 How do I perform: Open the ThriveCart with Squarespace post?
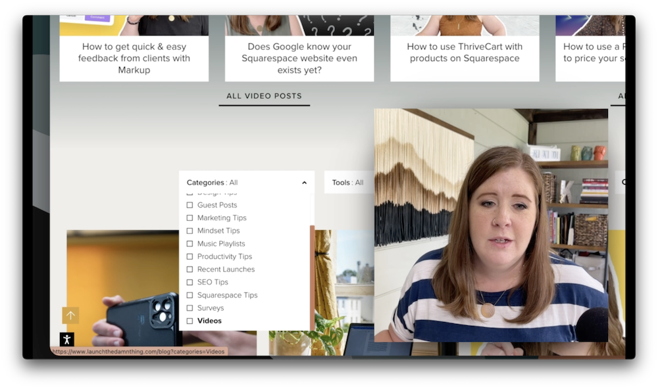[x=465, y=53]
